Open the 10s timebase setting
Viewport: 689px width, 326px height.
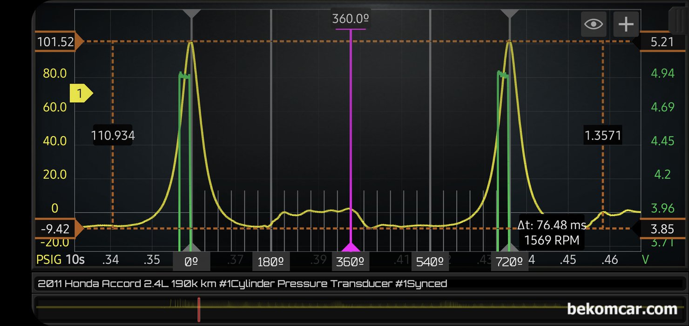tap(75, 259)
